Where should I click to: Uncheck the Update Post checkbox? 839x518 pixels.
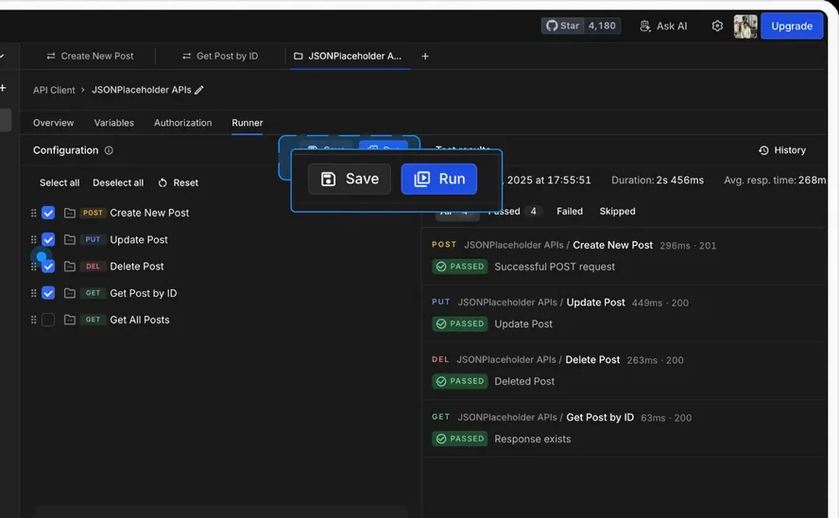pyautogui.click(x=48, y=240)
